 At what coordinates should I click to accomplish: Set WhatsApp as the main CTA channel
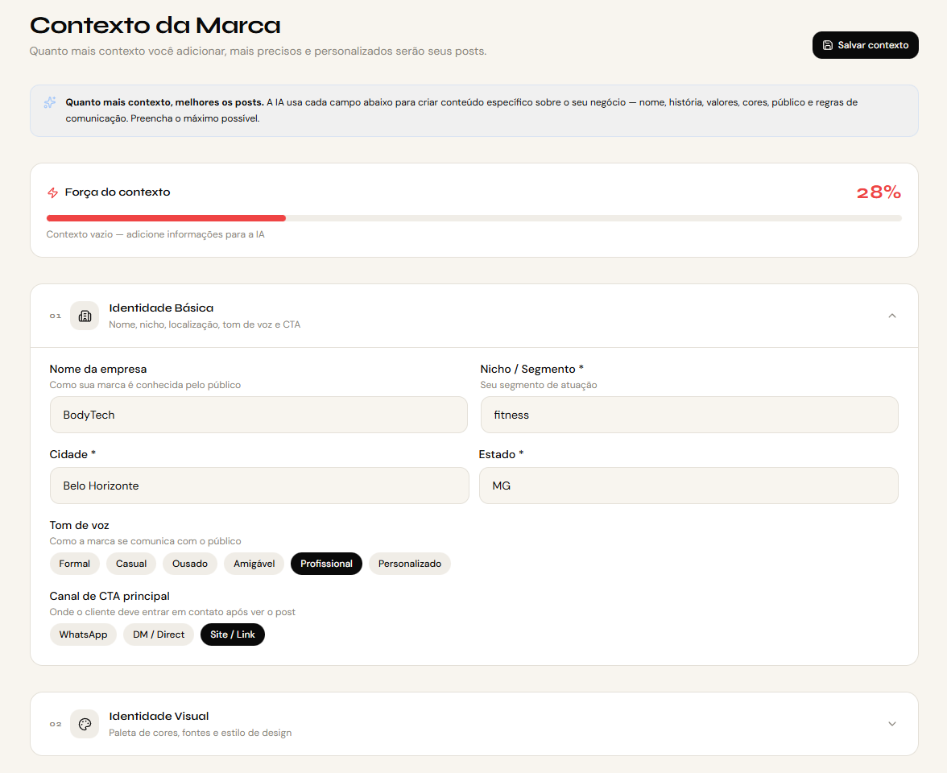tap(83, 635)
